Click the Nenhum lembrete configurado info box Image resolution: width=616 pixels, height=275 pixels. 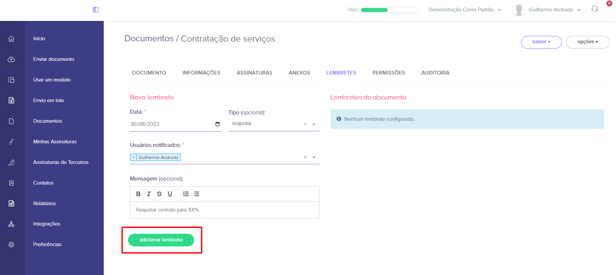467,119
